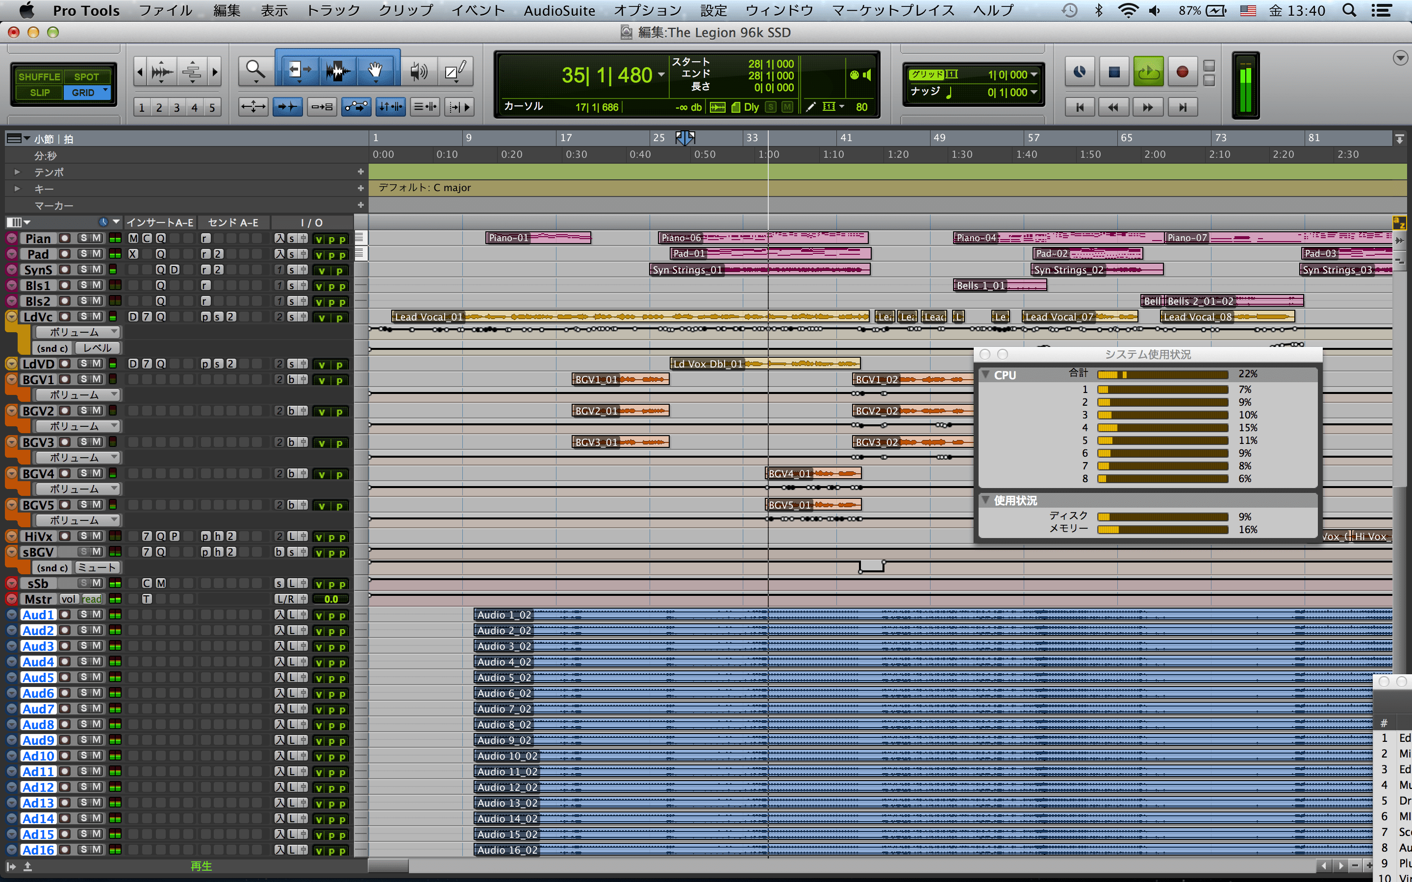Click MIDI zoom control

click(192, 72)
